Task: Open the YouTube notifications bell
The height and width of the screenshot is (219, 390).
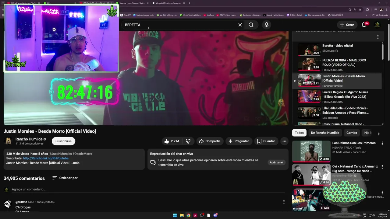Action: 364,25
